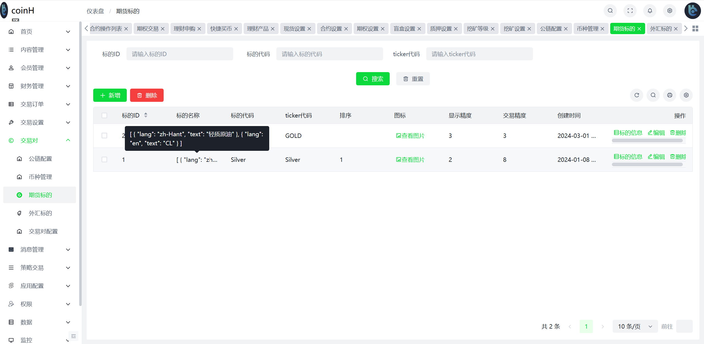
Task: Open the notifications bell
Action: click(x=650, y=11)
